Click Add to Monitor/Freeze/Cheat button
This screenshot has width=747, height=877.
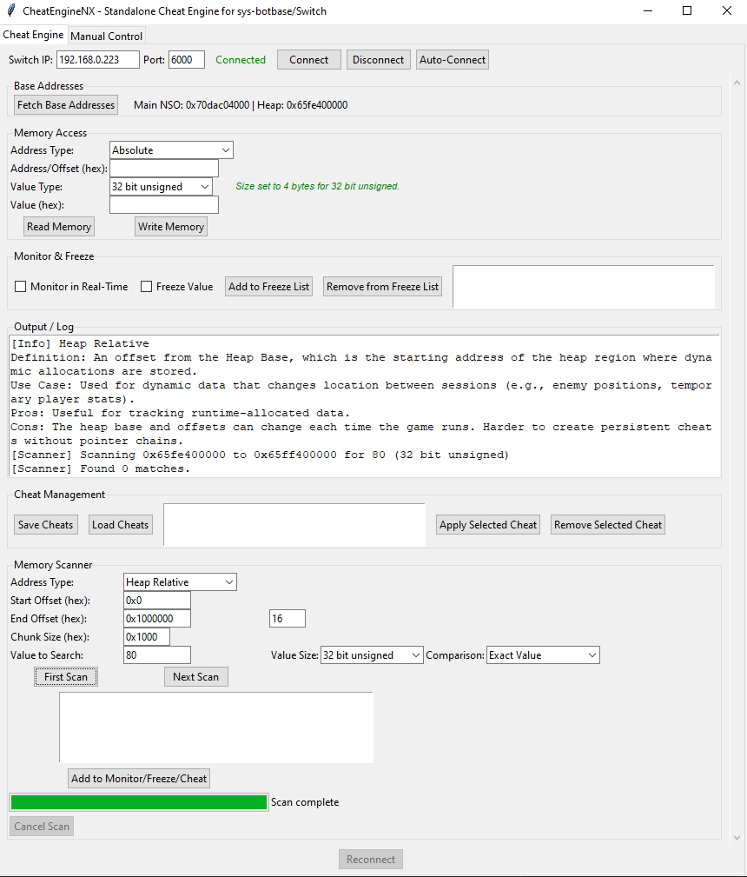[139, 779]
